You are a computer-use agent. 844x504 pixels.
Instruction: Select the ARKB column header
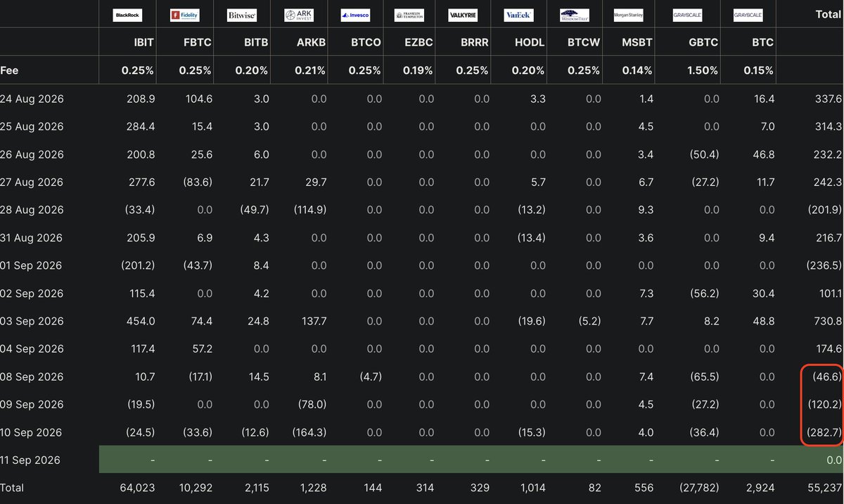[x=310, y=42]
